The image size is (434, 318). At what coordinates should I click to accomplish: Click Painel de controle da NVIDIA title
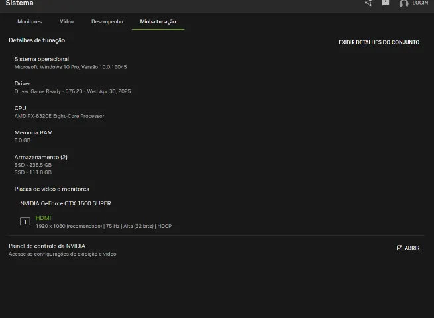coord(47,246)
